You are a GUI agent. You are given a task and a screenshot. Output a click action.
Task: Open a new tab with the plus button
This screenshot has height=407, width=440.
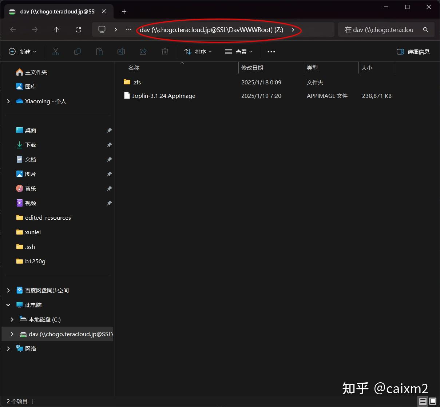[x=124, y=11]
